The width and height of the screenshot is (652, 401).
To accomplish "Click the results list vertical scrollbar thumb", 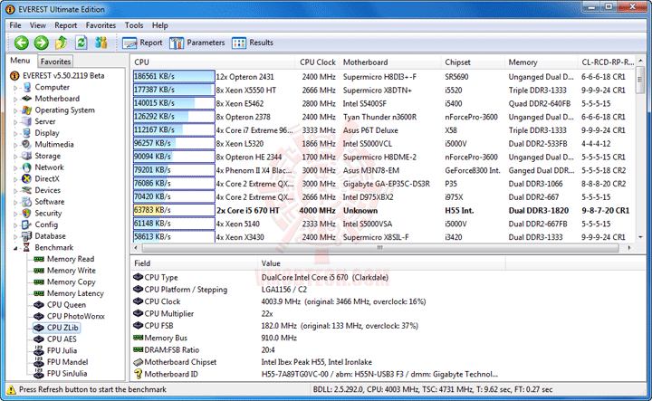I will [x=640, y=80].
